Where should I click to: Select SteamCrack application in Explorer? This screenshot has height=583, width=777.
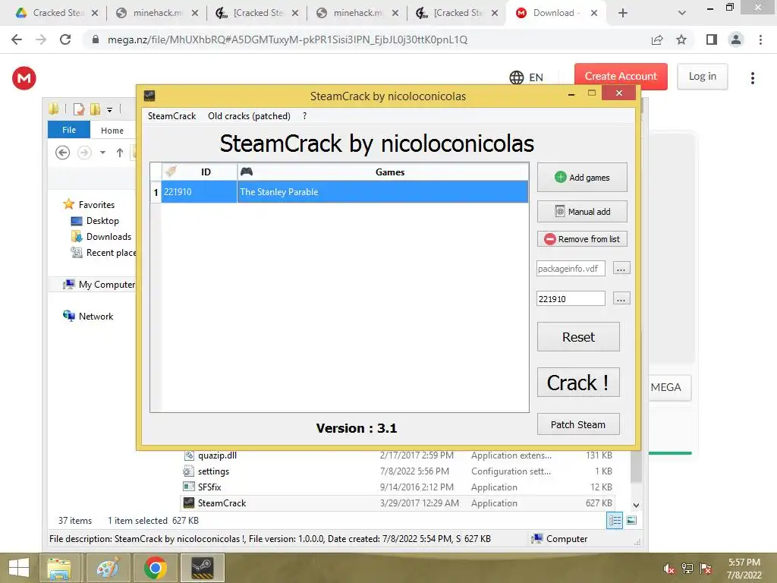tap(398, 503)
